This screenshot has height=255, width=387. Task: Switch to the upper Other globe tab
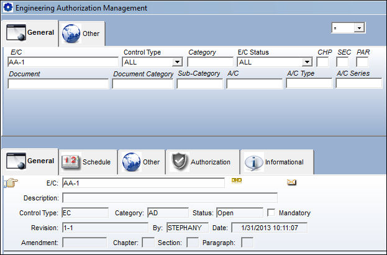click(82, 34)
